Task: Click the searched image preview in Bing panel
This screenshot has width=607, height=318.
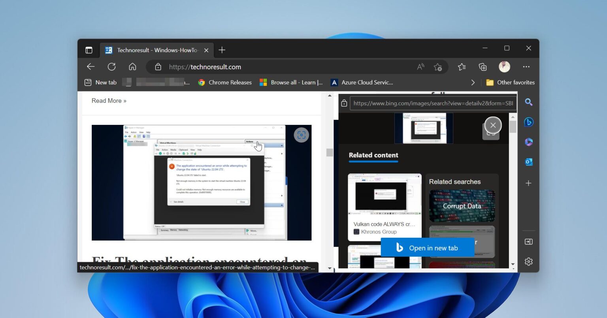Action: (x=424, y=128)
